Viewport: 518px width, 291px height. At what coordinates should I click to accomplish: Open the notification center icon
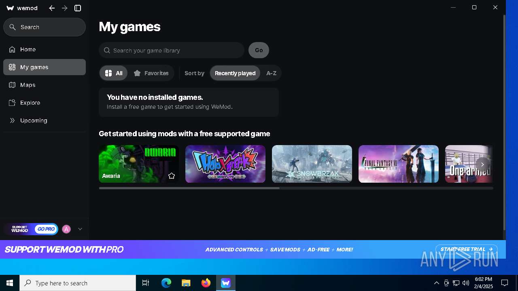505,283
